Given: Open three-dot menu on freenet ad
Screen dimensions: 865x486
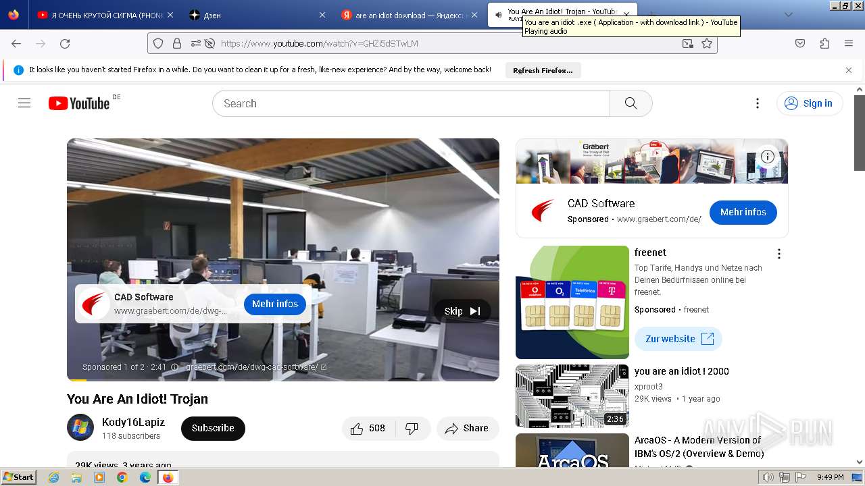Looking at the screenshot, I should pos(779,254).
